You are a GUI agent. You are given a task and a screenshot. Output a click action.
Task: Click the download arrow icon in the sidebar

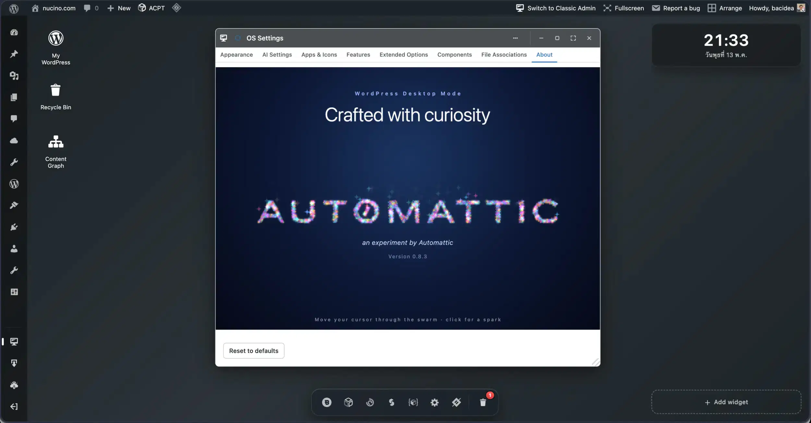14,363
